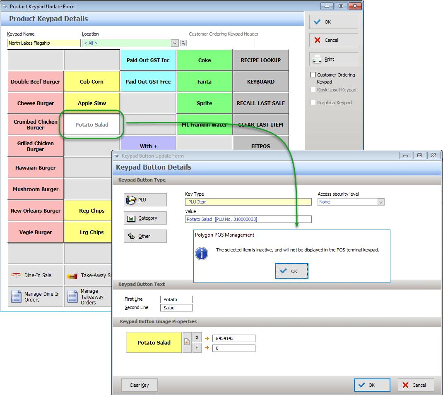Enable the Customer Ordering Keypad checkbox
Image resolution: width=443 pixels, height=395 pixels.
pos(313,75)
